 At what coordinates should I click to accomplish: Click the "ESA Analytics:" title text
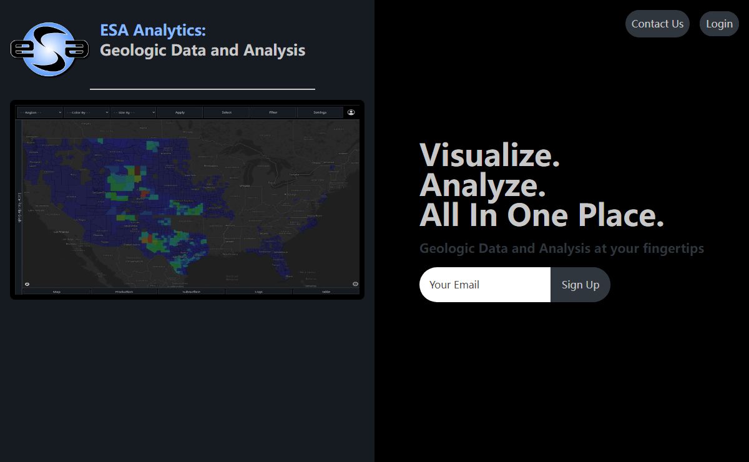153,30
